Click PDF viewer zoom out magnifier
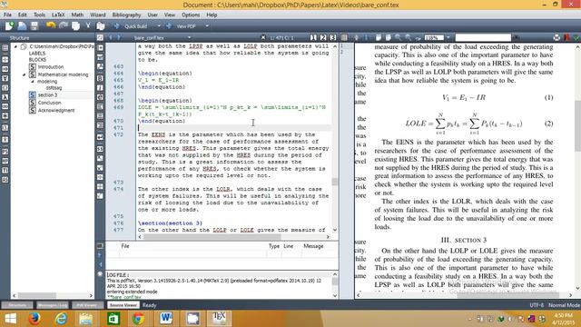The height and width of the screenshot is (327, 581). coord(408,37)
